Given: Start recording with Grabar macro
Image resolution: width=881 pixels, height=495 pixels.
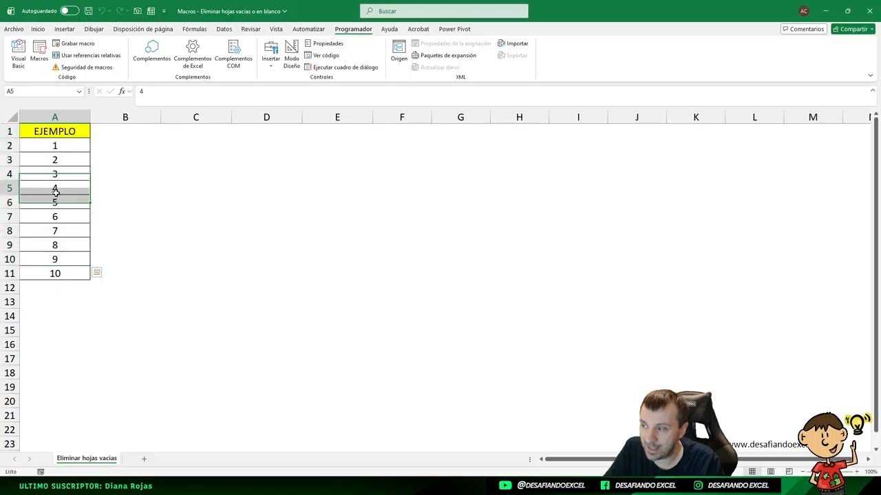Looking at the screenshot, I should click(73, 43).
